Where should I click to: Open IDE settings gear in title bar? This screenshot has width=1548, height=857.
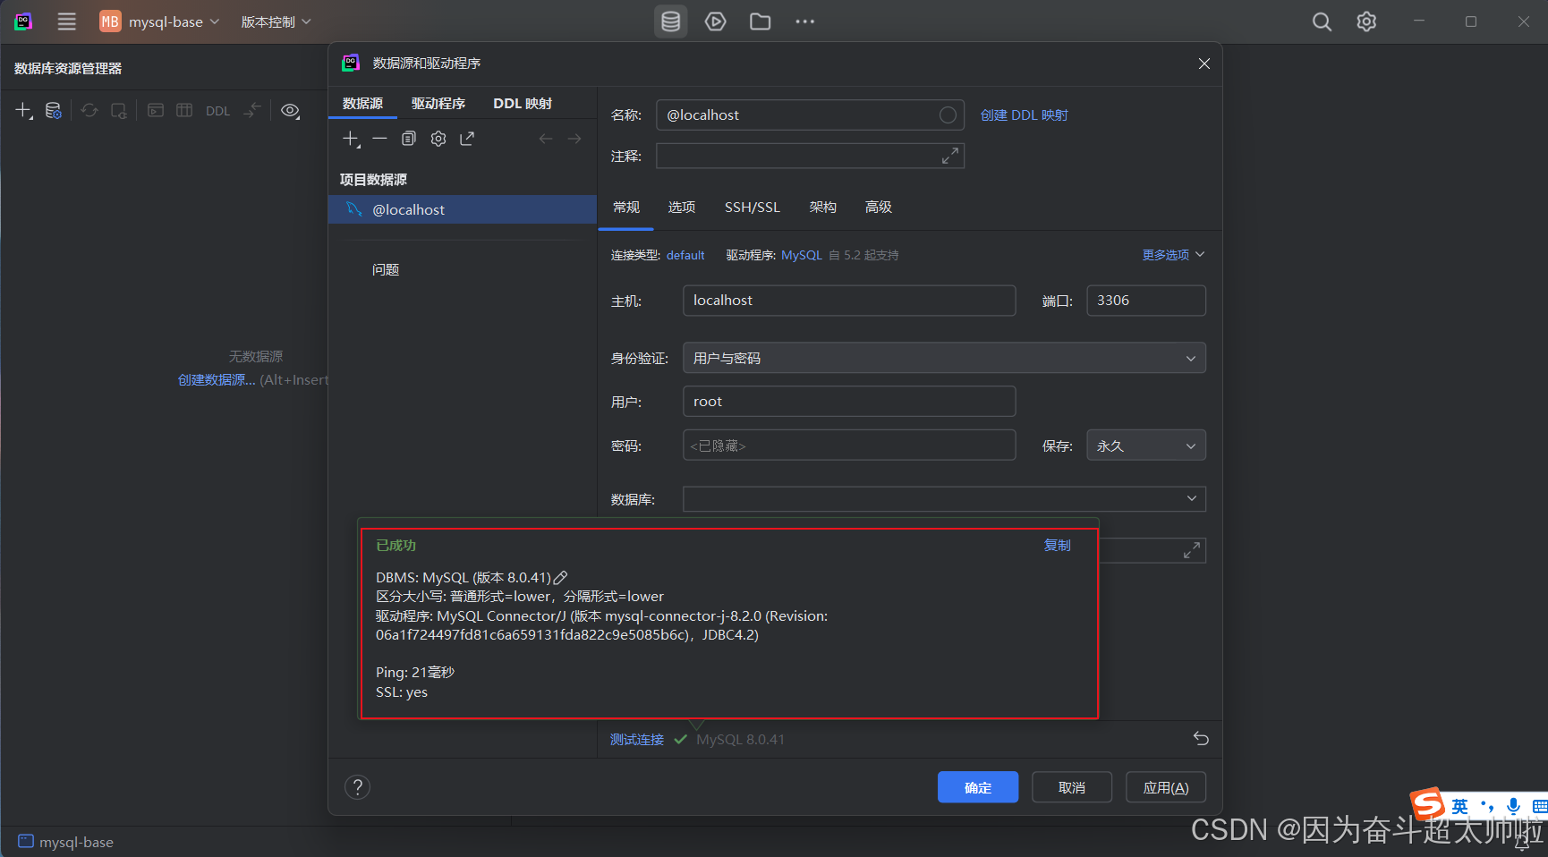[1366, 21]
